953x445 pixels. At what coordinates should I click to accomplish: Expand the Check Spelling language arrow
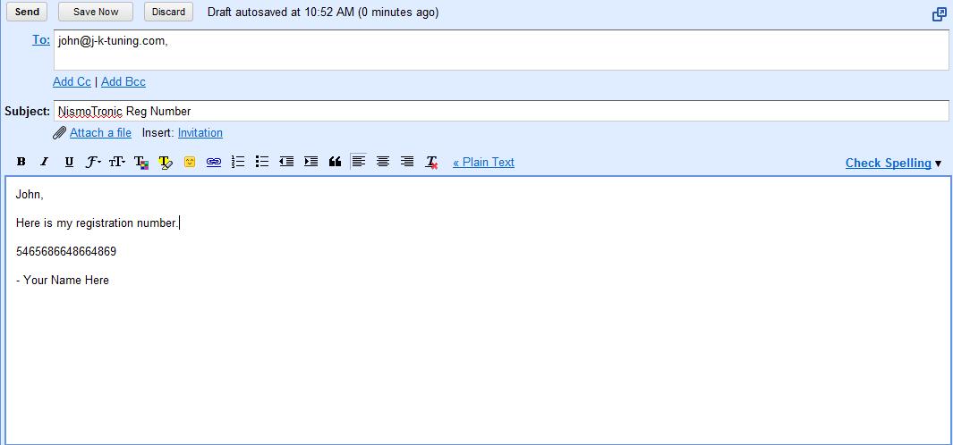[x=939, y=164]
